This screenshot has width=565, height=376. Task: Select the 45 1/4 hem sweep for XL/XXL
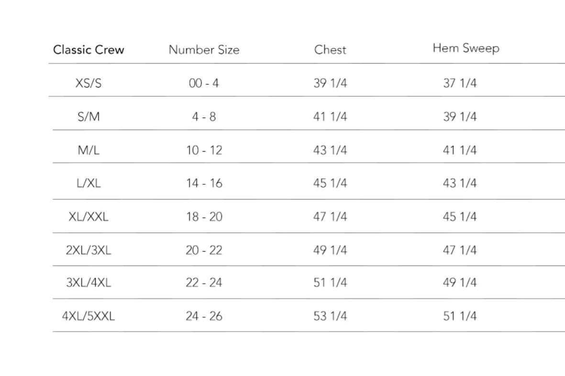click(460, 216)
